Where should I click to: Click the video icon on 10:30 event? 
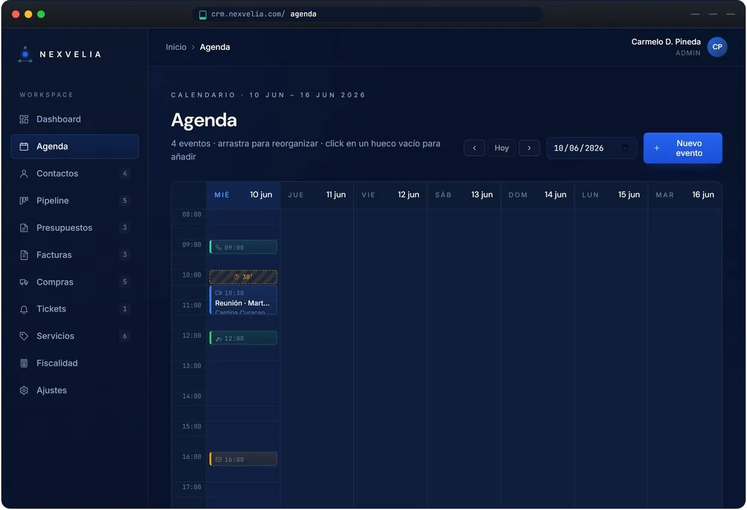coord(218,293)
